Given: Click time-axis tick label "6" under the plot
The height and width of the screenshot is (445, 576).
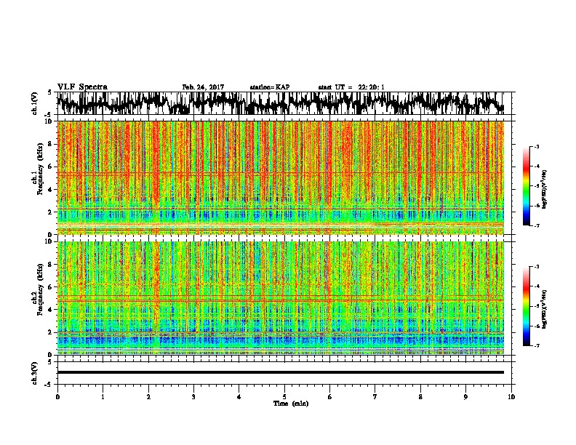Looking at the screenshot, I should pyautogui.click(x=330, y=397).
